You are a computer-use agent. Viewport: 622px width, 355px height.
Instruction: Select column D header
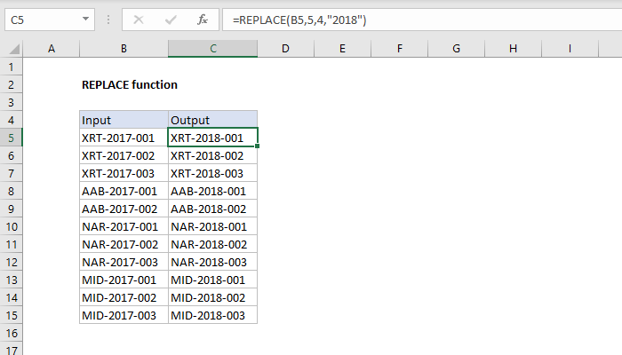[x=285, y=49]
